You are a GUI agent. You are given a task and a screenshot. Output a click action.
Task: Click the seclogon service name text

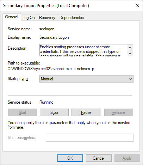47,29
